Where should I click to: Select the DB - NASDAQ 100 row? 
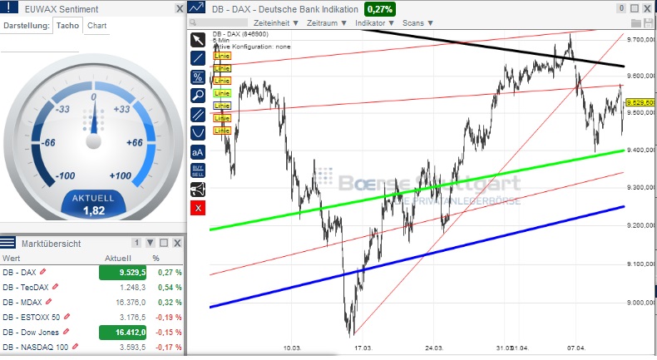[91, 347]
